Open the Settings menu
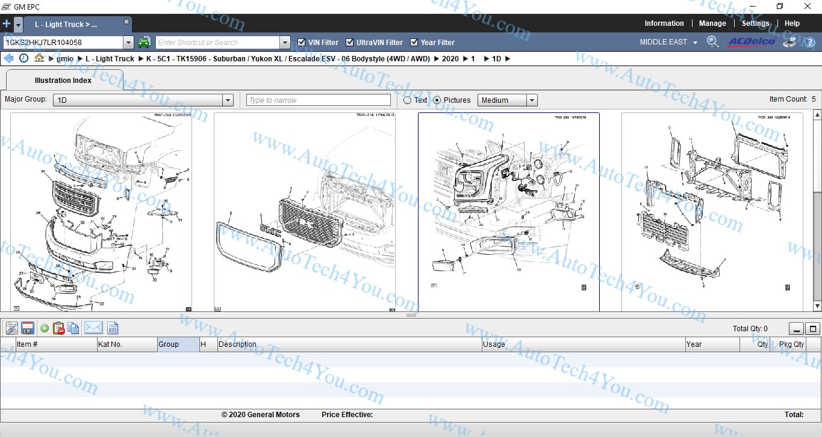This screenshot has height=437, width=822. (755, 23)
